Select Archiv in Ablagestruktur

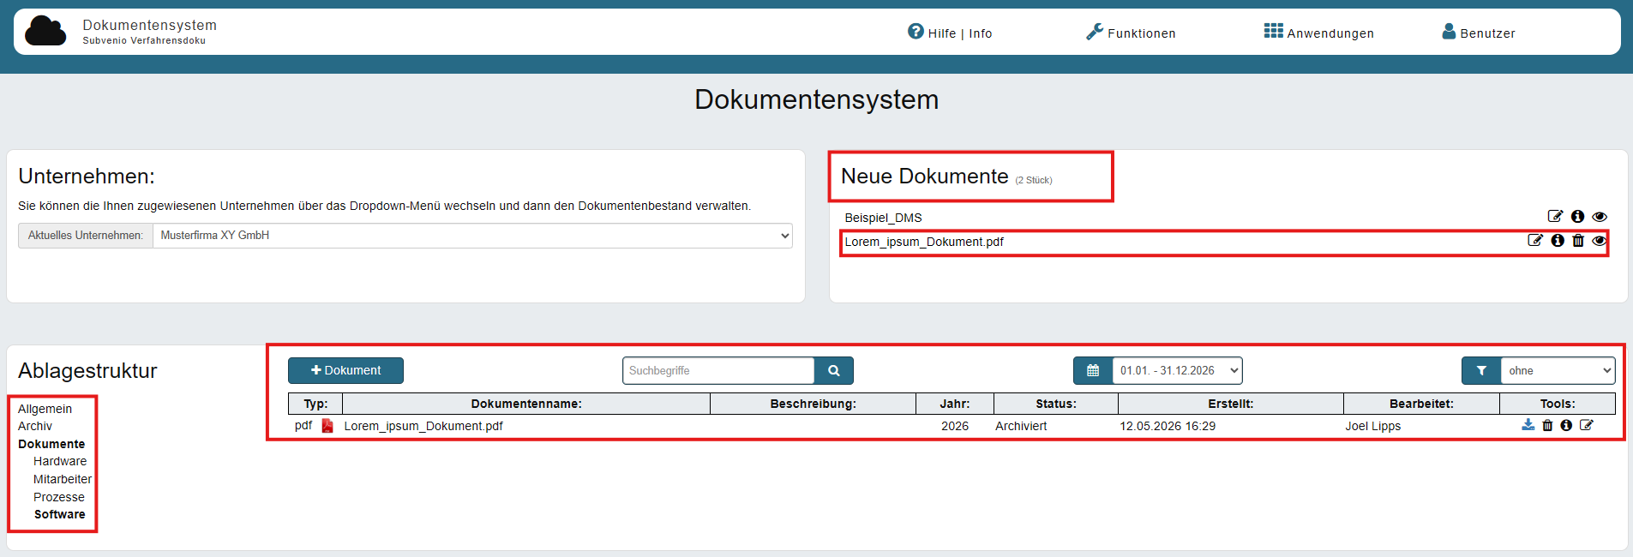pos(35,426)
